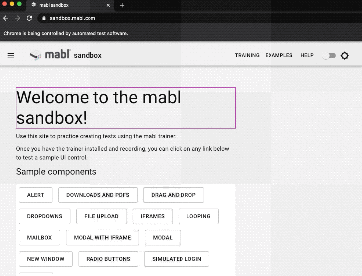Click the 'Welcome to the mabl sandbox!' heading

pyautogui.click(x=126, y=107)
